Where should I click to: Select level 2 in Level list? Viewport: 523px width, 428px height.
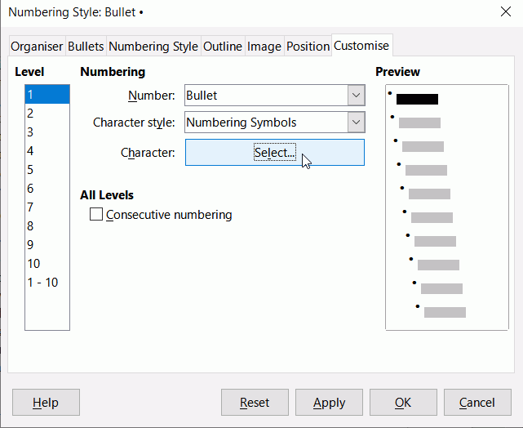click(x=47, y=114)
